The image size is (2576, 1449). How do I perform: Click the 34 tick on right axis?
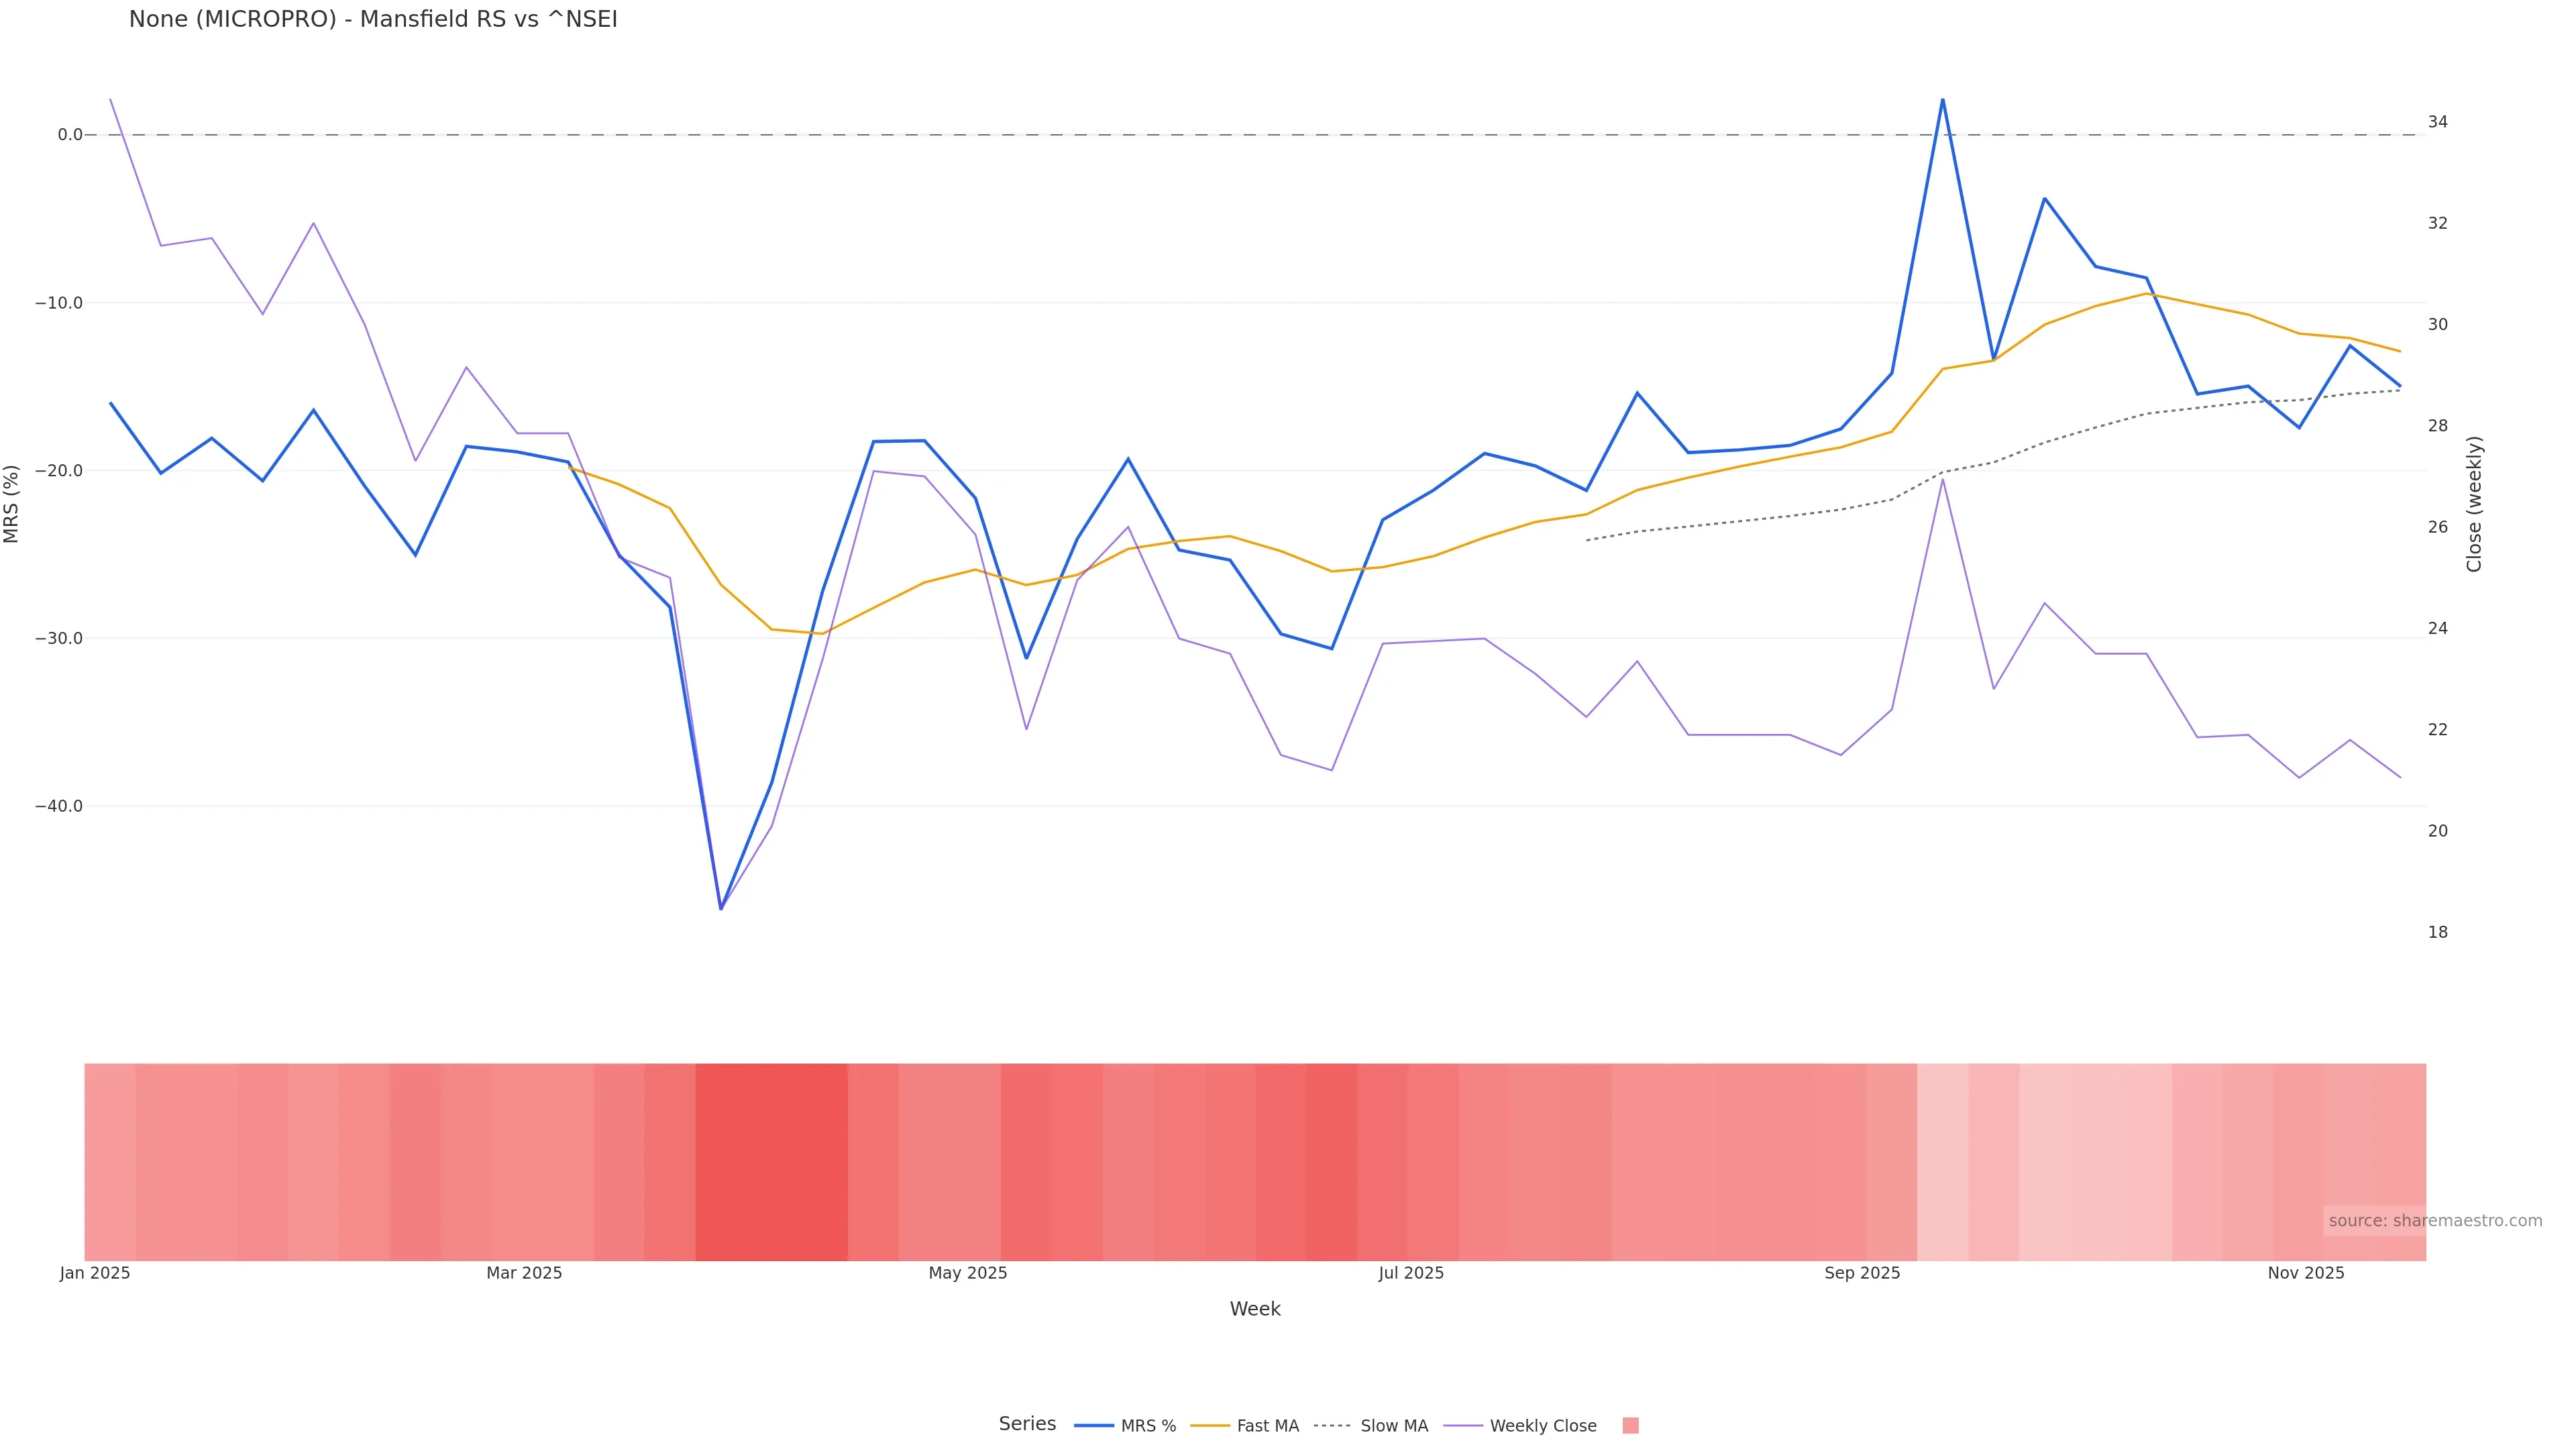[2438, 122]
